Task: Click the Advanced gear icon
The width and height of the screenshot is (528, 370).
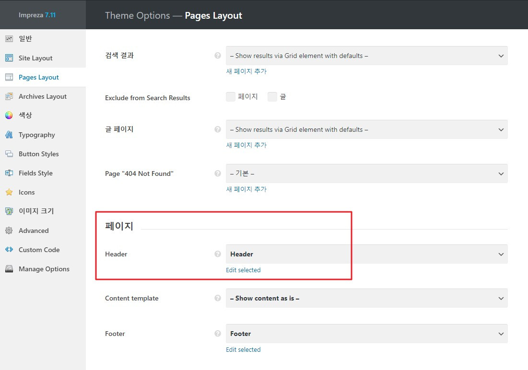Action: pyautogui.click(x=9, y=231)
